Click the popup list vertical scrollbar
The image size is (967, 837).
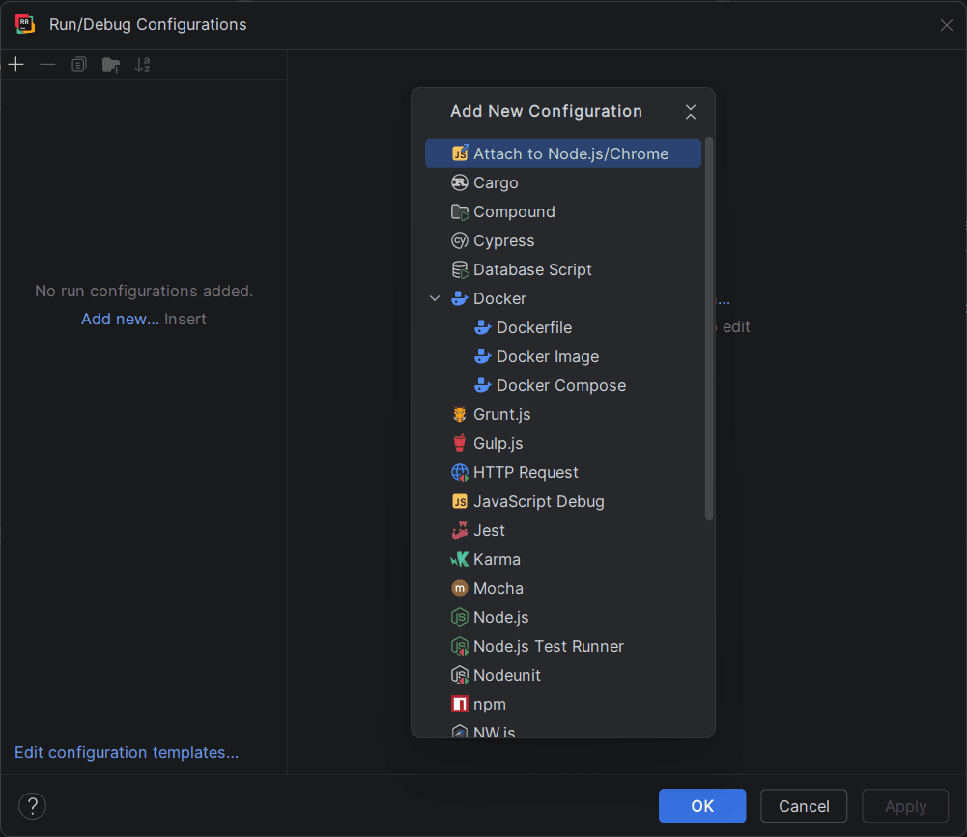pos(709,328)
